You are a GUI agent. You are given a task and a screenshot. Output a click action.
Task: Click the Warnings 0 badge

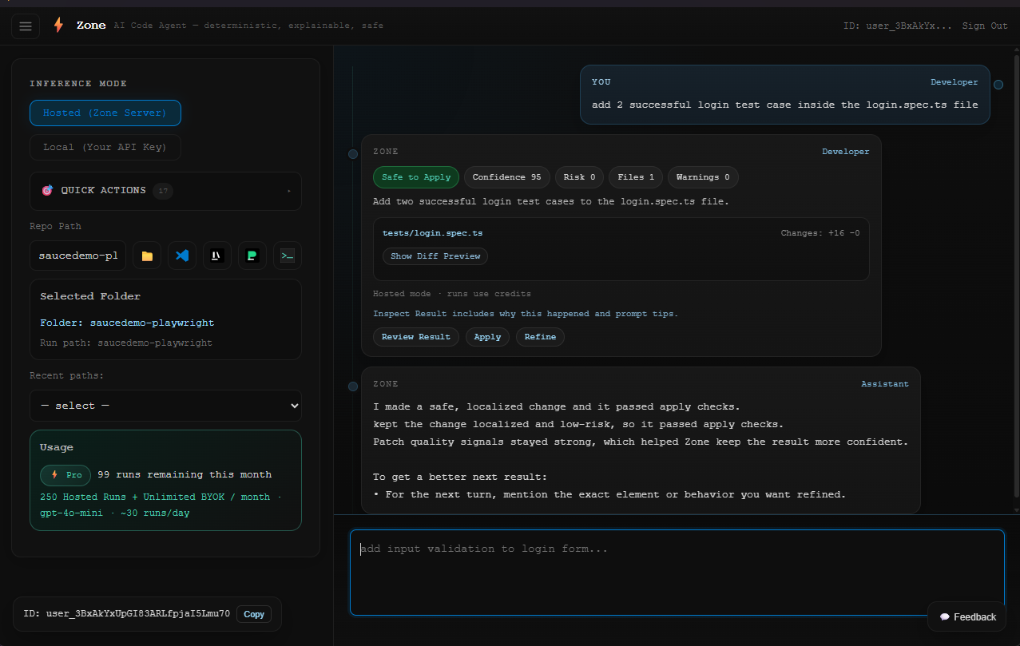coord(703,177)
